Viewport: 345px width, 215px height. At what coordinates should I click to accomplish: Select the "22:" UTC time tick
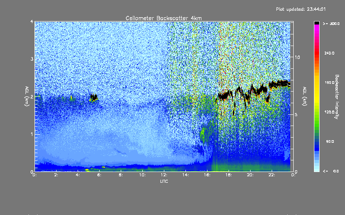pyautogui.click(x=272, y=175)
